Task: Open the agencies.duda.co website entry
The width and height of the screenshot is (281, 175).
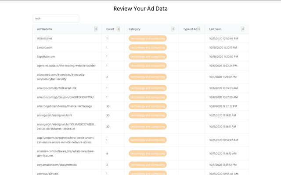Action: pos(66,66)
